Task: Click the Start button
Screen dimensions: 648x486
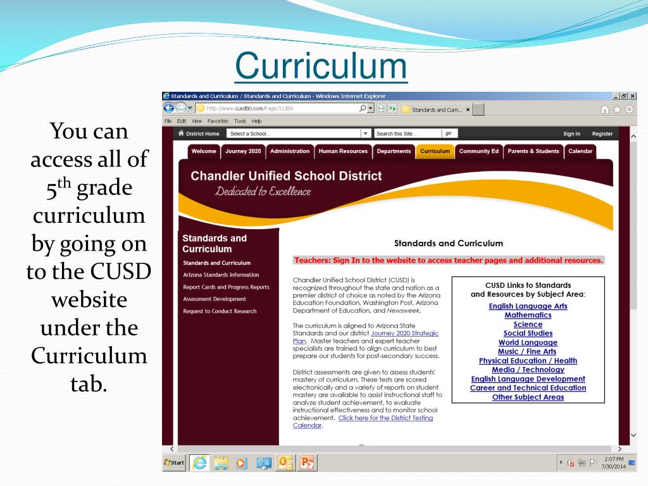Action: [175, 463]
